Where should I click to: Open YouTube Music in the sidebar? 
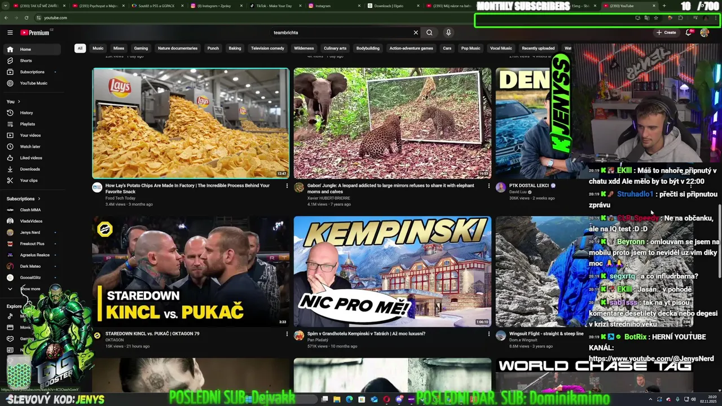(x=32, y=83)
